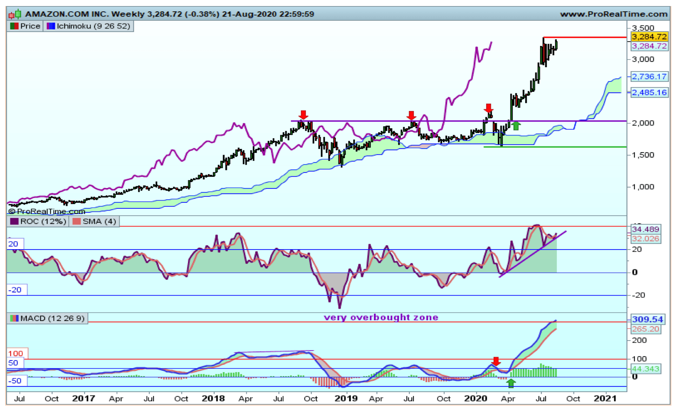This screenshot has width=674, height=409.
Task: Click the 2,736.17 Ichimoku value tag
Action: pyautogui.click(x=649, y=77)
